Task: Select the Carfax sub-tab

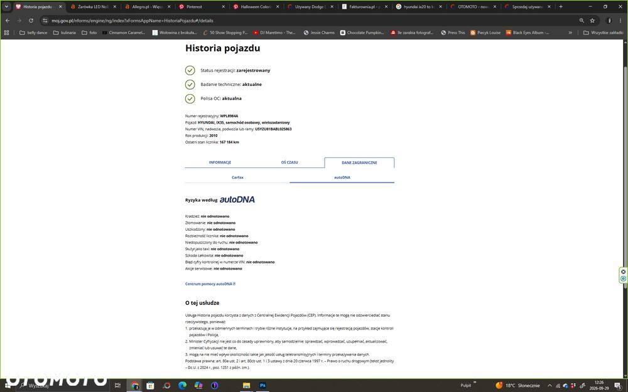Action: point(237,177)
